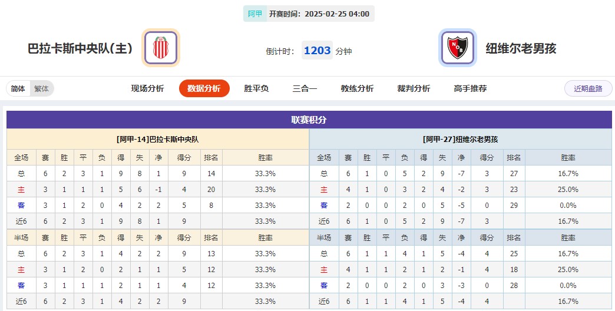615x311 pixels.
Task: Click the 巴拉卡斯中央队(主) team name
Action: coord(80,48)
